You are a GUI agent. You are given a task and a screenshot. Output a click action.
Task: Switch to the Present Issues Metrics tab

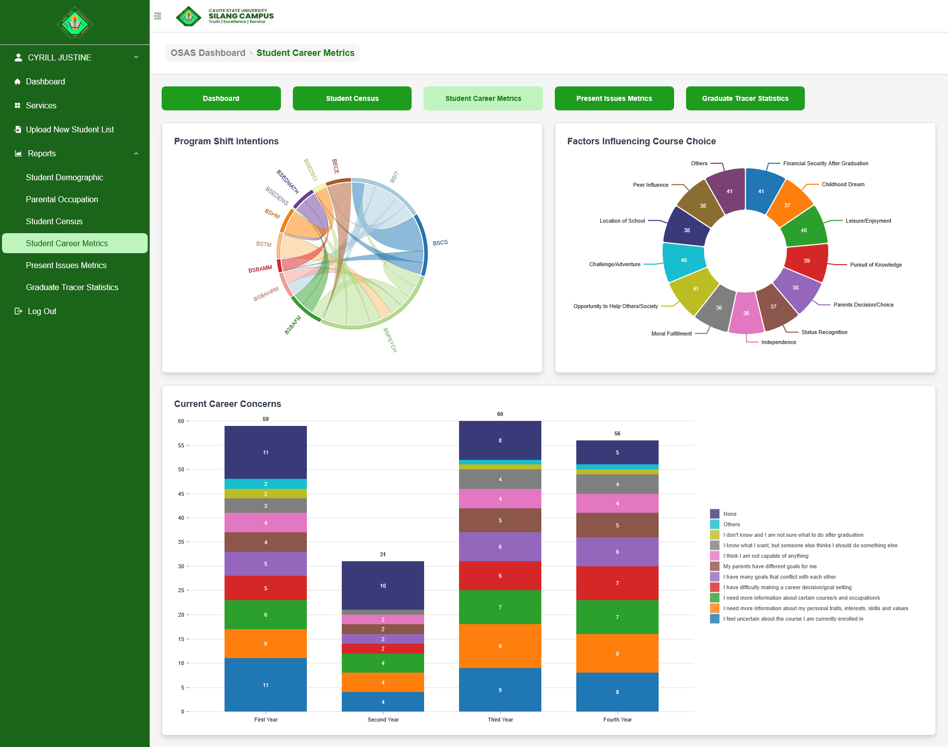614,98
